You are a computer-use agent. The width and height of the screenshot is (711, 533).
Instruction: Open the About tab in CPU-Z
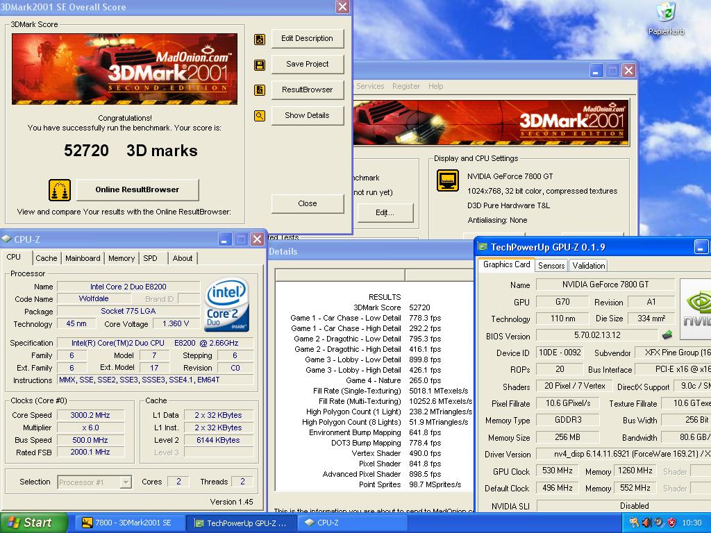click(183, 258)
